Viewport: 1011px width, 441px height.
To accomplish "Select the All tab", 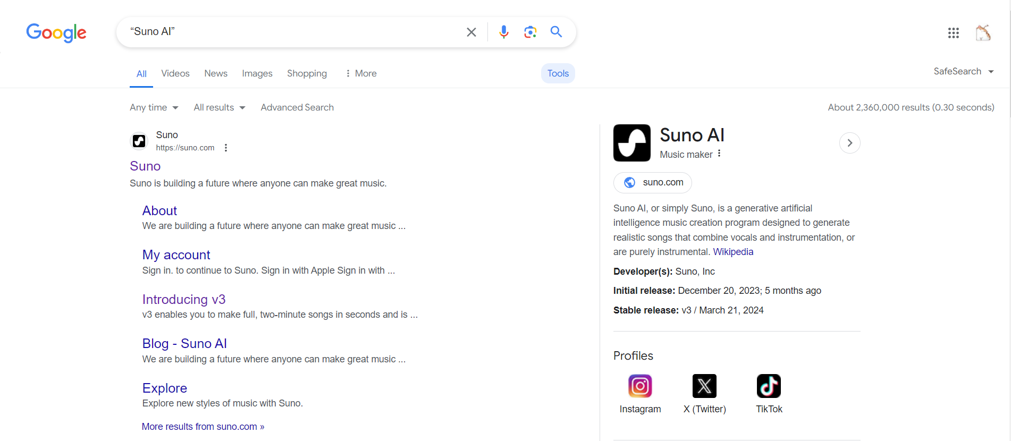I will pyautogui.click(x=141, y=74).
